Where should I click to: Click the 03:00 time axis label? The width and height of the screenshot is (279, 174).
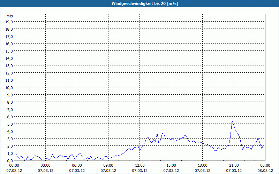coord(46,166)
